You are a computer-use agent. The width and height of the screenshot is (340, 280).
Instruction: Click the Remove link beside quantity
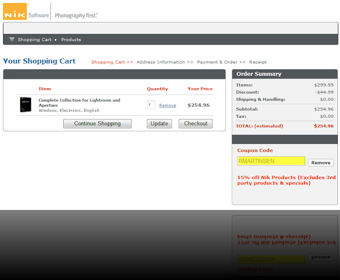point(167,105)
